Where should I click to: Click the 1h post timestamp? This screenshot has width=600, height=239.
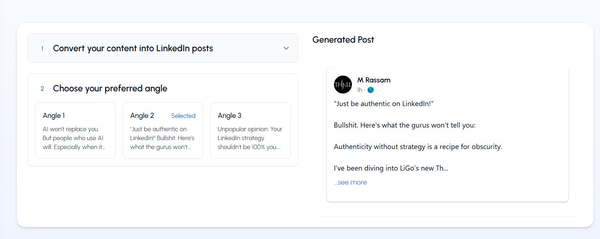pos(359,90)
